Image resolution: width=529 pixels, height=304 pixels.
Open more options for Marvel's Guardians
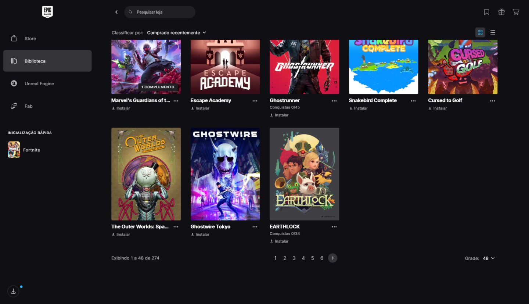tap(176, 101)
